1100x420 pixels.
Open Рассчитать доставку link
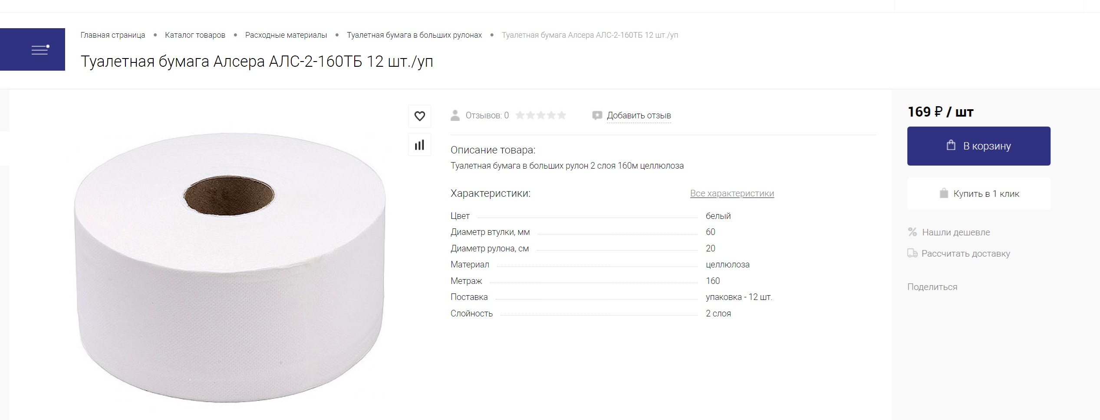click(965, 254)
